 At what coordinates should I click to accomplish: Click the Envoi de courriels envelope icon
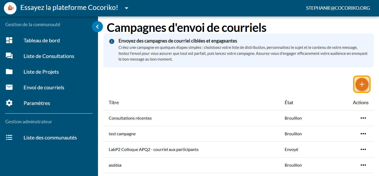[x=9, y=87]
